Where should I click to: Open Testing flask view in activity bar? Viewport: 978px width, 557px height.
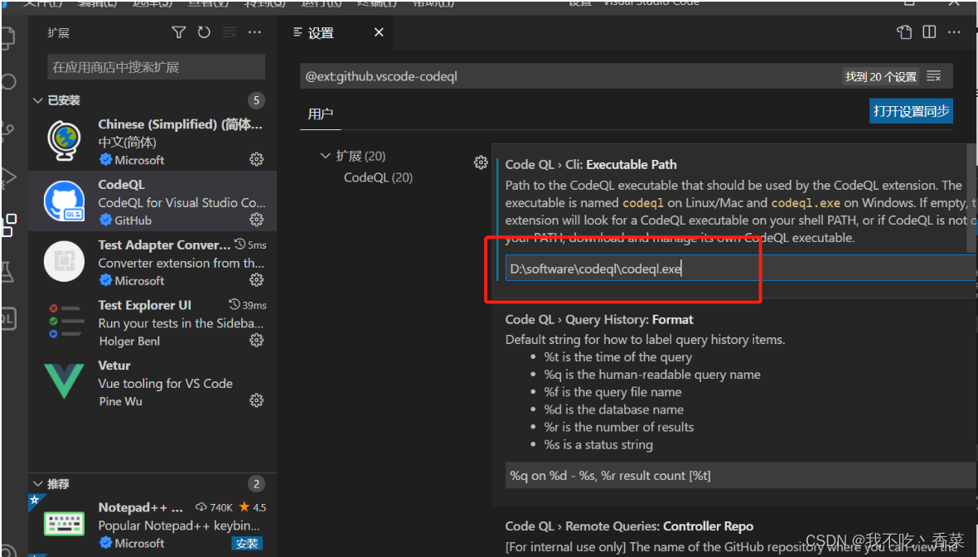[x=7, y=272]
